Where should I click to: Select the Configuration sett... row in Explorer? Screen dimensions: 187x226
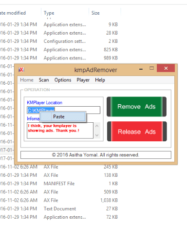coord(59,41)
